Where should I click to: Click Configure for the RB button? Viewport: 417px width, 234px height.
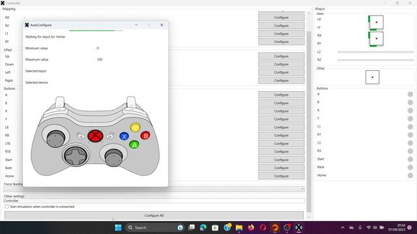281,135
